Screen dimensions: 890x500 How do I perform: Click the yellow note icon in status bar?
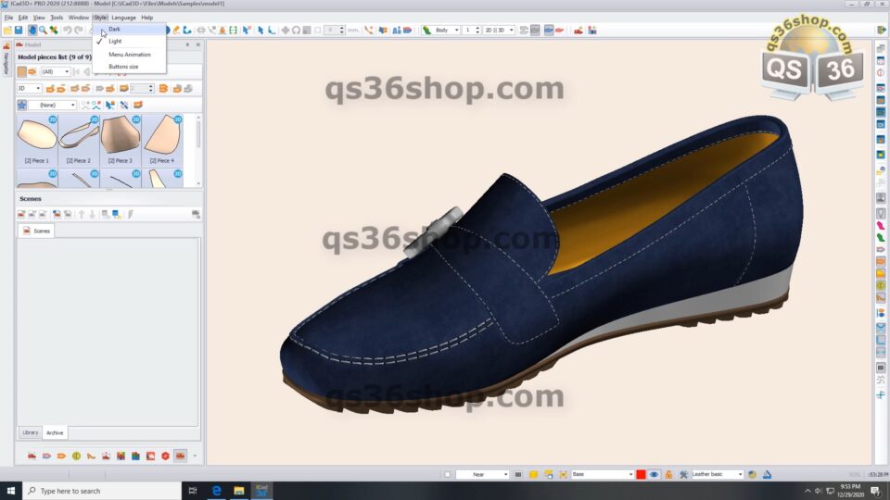coord(534,474)
